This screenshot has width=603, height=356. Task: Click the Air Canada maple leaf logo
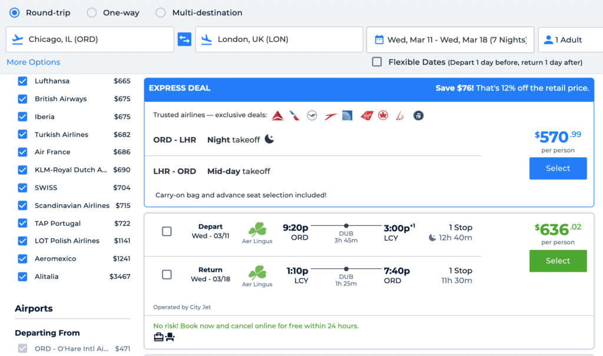pos(383,115)
